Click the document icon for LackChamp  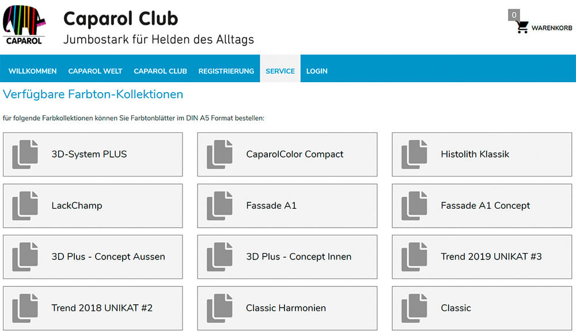point(25,206)
